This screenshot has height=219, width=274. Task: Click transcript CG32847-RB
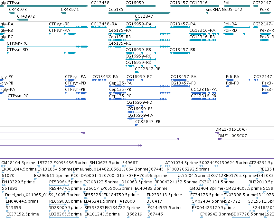coord(147,69)
